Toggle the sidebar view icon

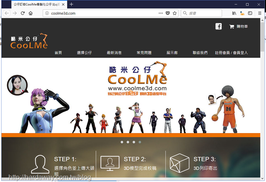click(250, 13)
